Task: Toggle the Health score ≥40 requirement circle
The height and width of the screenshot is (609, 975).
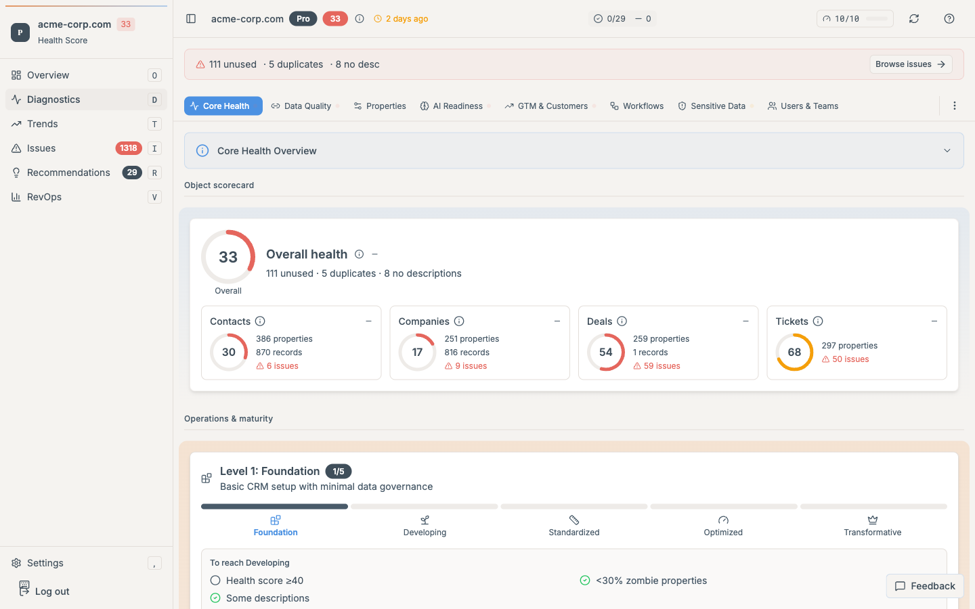Action: click(x=215, y=580)
